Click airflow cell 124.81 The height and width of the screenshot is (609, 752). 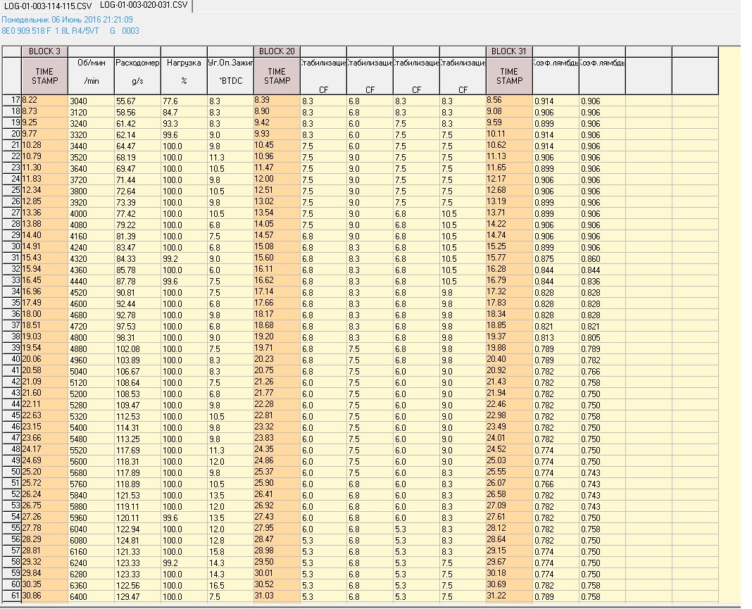pyautogui.click(x=137, y=540)
